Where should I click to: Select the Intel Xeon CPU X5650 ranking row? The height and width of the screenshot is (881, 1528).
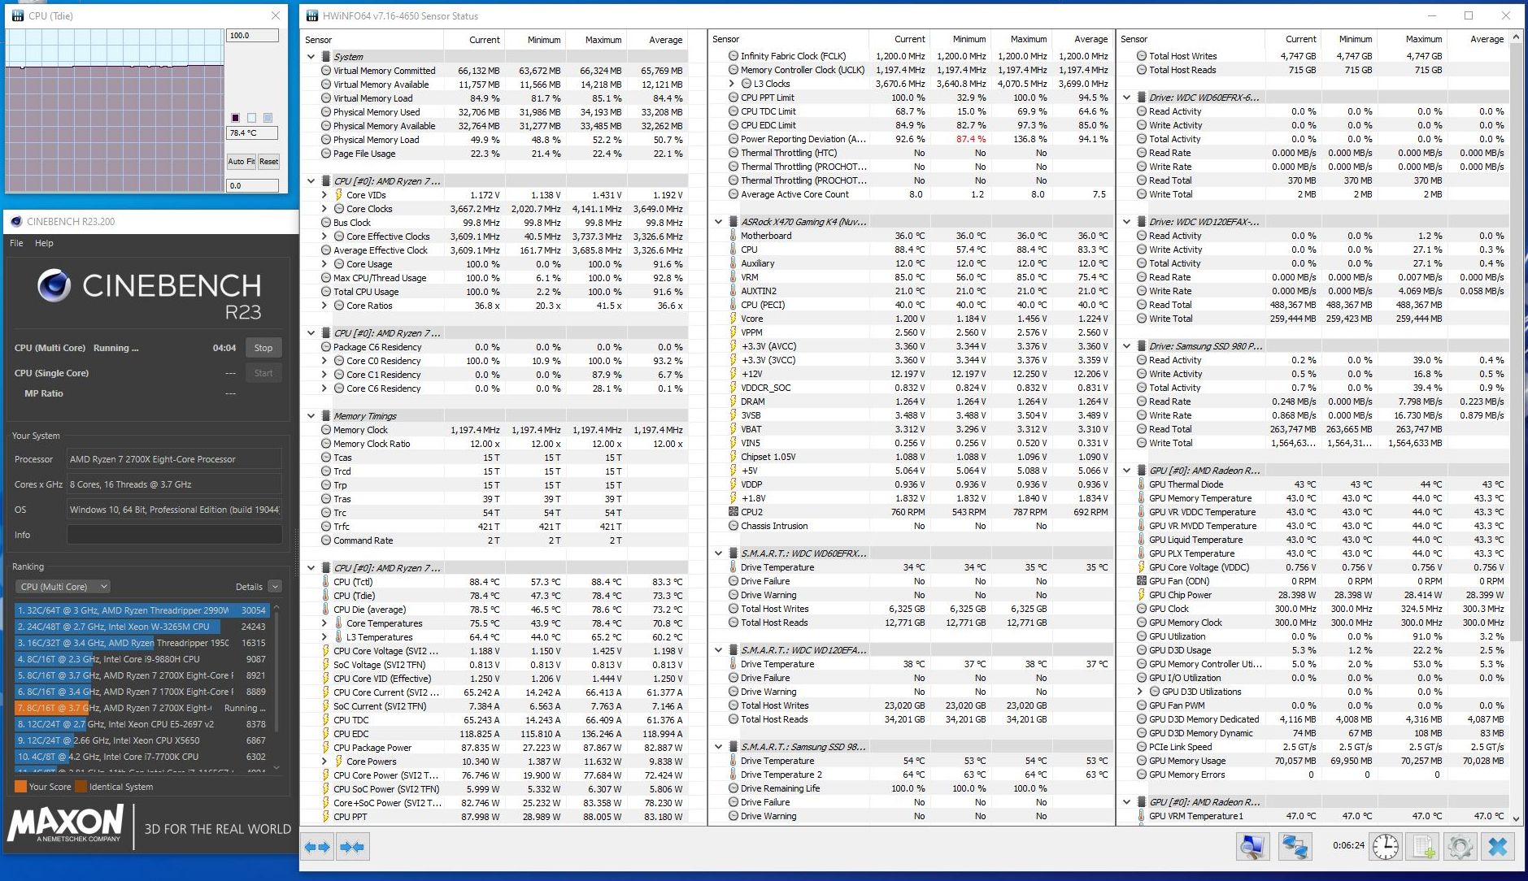pyautogui.click(x=141, y=740)
